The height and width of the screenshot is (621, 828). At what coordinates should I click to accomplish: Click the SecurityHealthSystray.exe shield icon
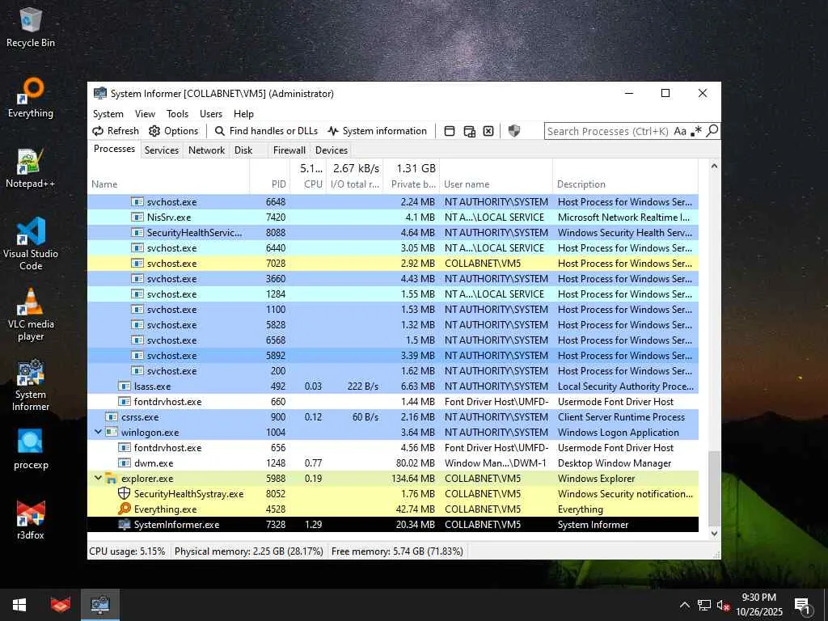coord(124,494)
